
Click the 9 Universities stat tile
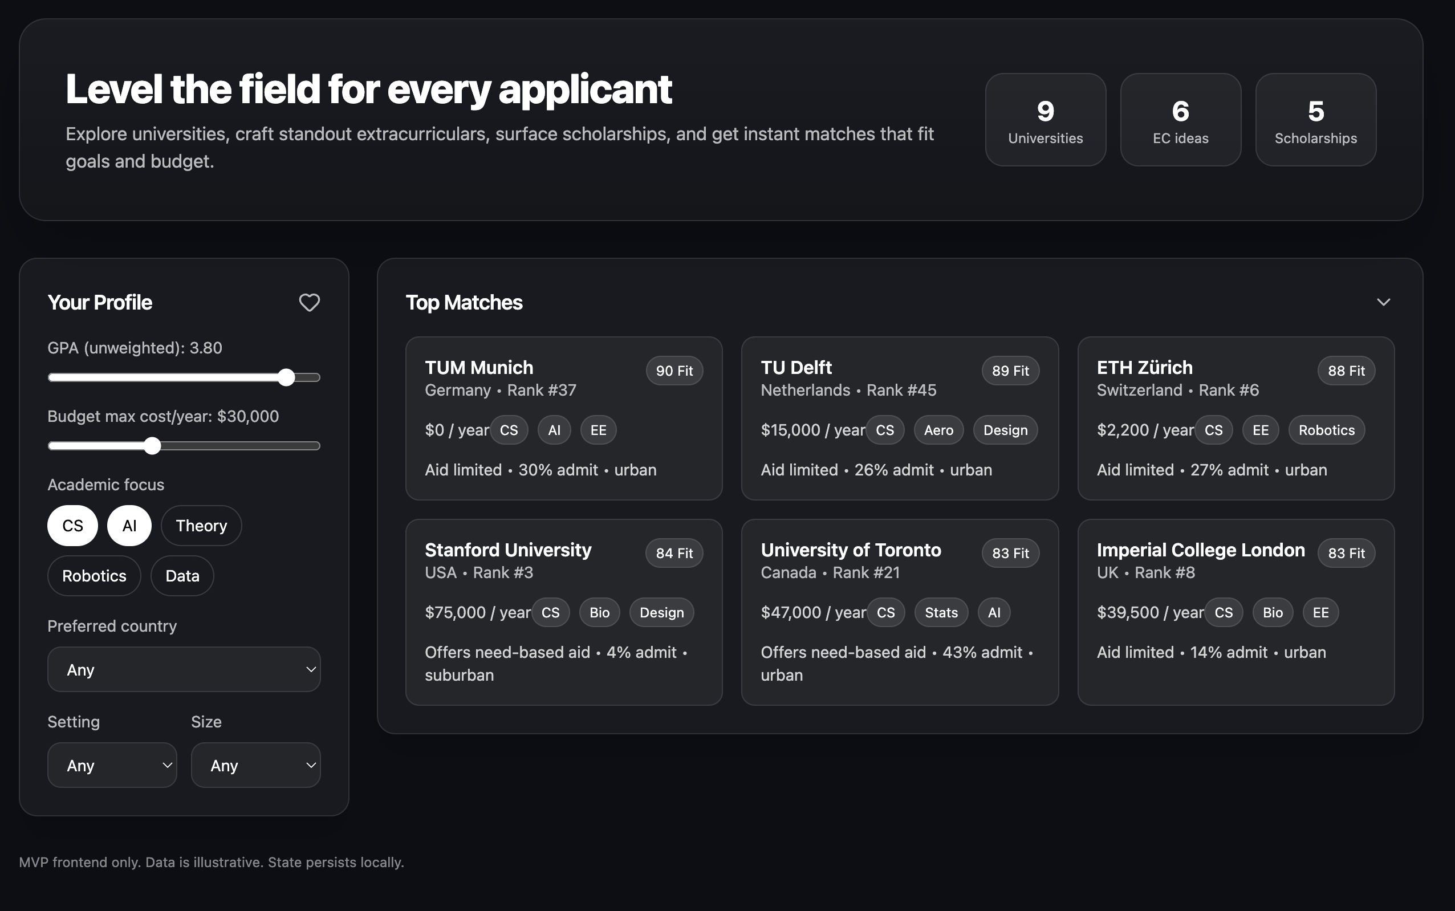pos(1045,120)
